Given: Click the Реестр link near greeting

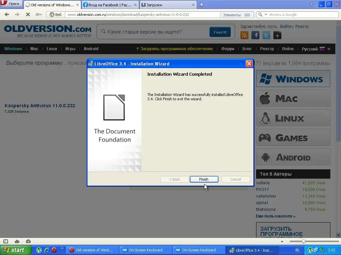Looking at the screenshot, I should pos(302,27).
